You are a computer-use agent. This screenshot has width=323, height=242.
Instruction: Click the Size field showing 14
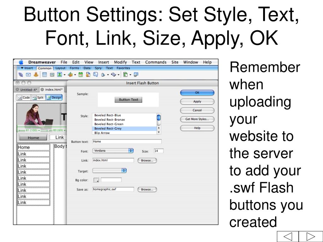click(159, 151)
